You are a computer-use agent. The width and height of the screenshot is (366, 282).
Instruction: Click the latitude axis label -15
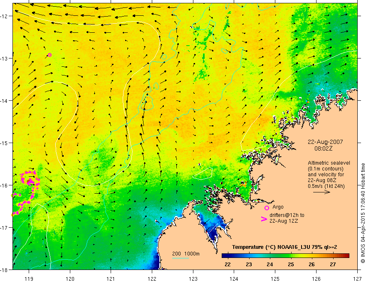[4, 143]
